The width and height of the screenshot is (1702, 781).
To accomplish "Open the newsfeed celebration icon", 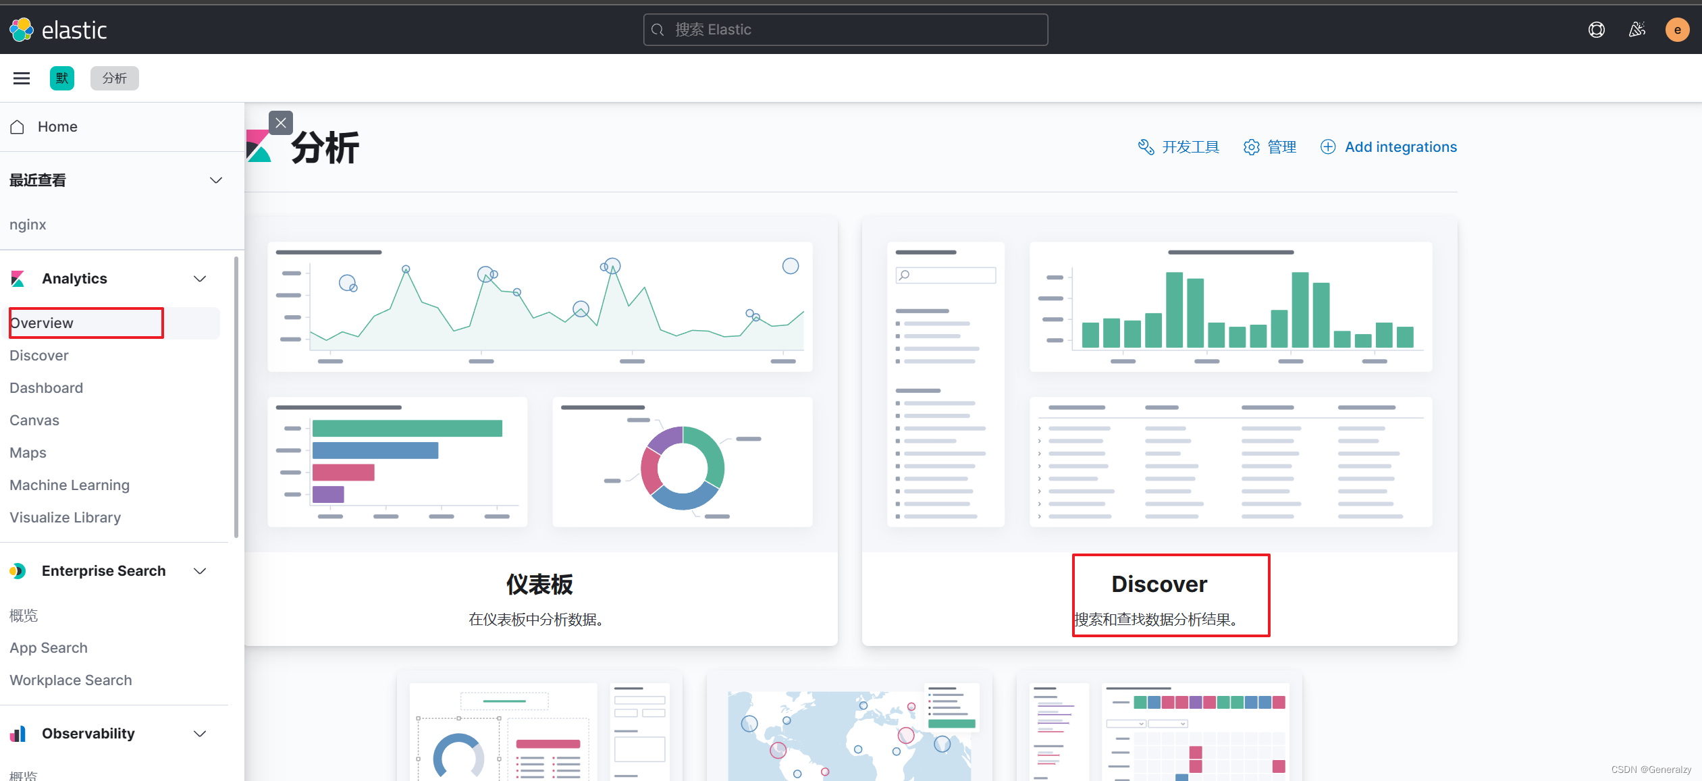I will pos(1637,30).
